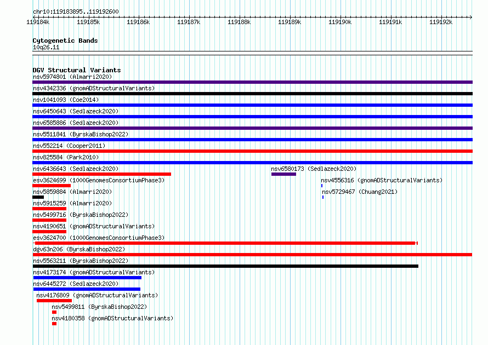Select the red bar under nsv5499716

49,220
